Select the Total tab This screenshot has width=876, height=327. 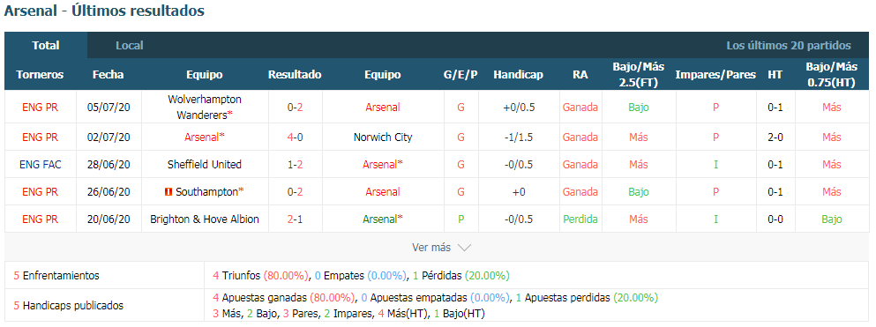click(x=46, y=46)
